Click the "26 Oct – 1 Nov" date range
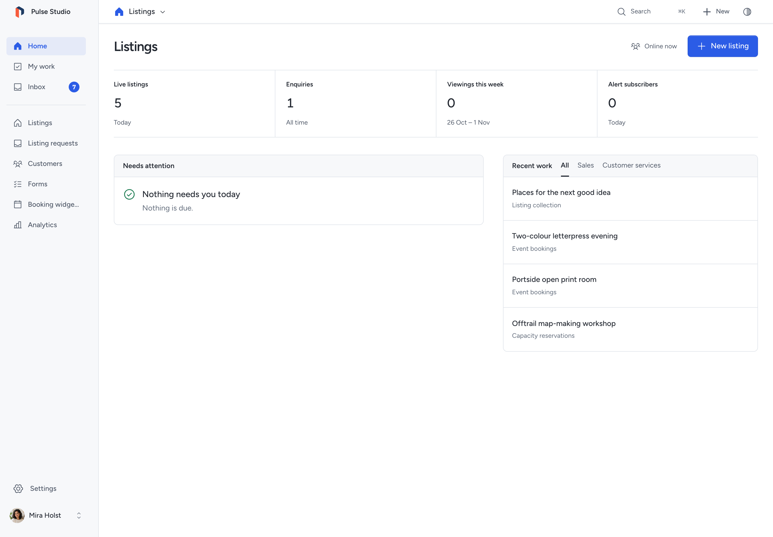This screenshot has height=537, width=773. [x=468, y=122]
